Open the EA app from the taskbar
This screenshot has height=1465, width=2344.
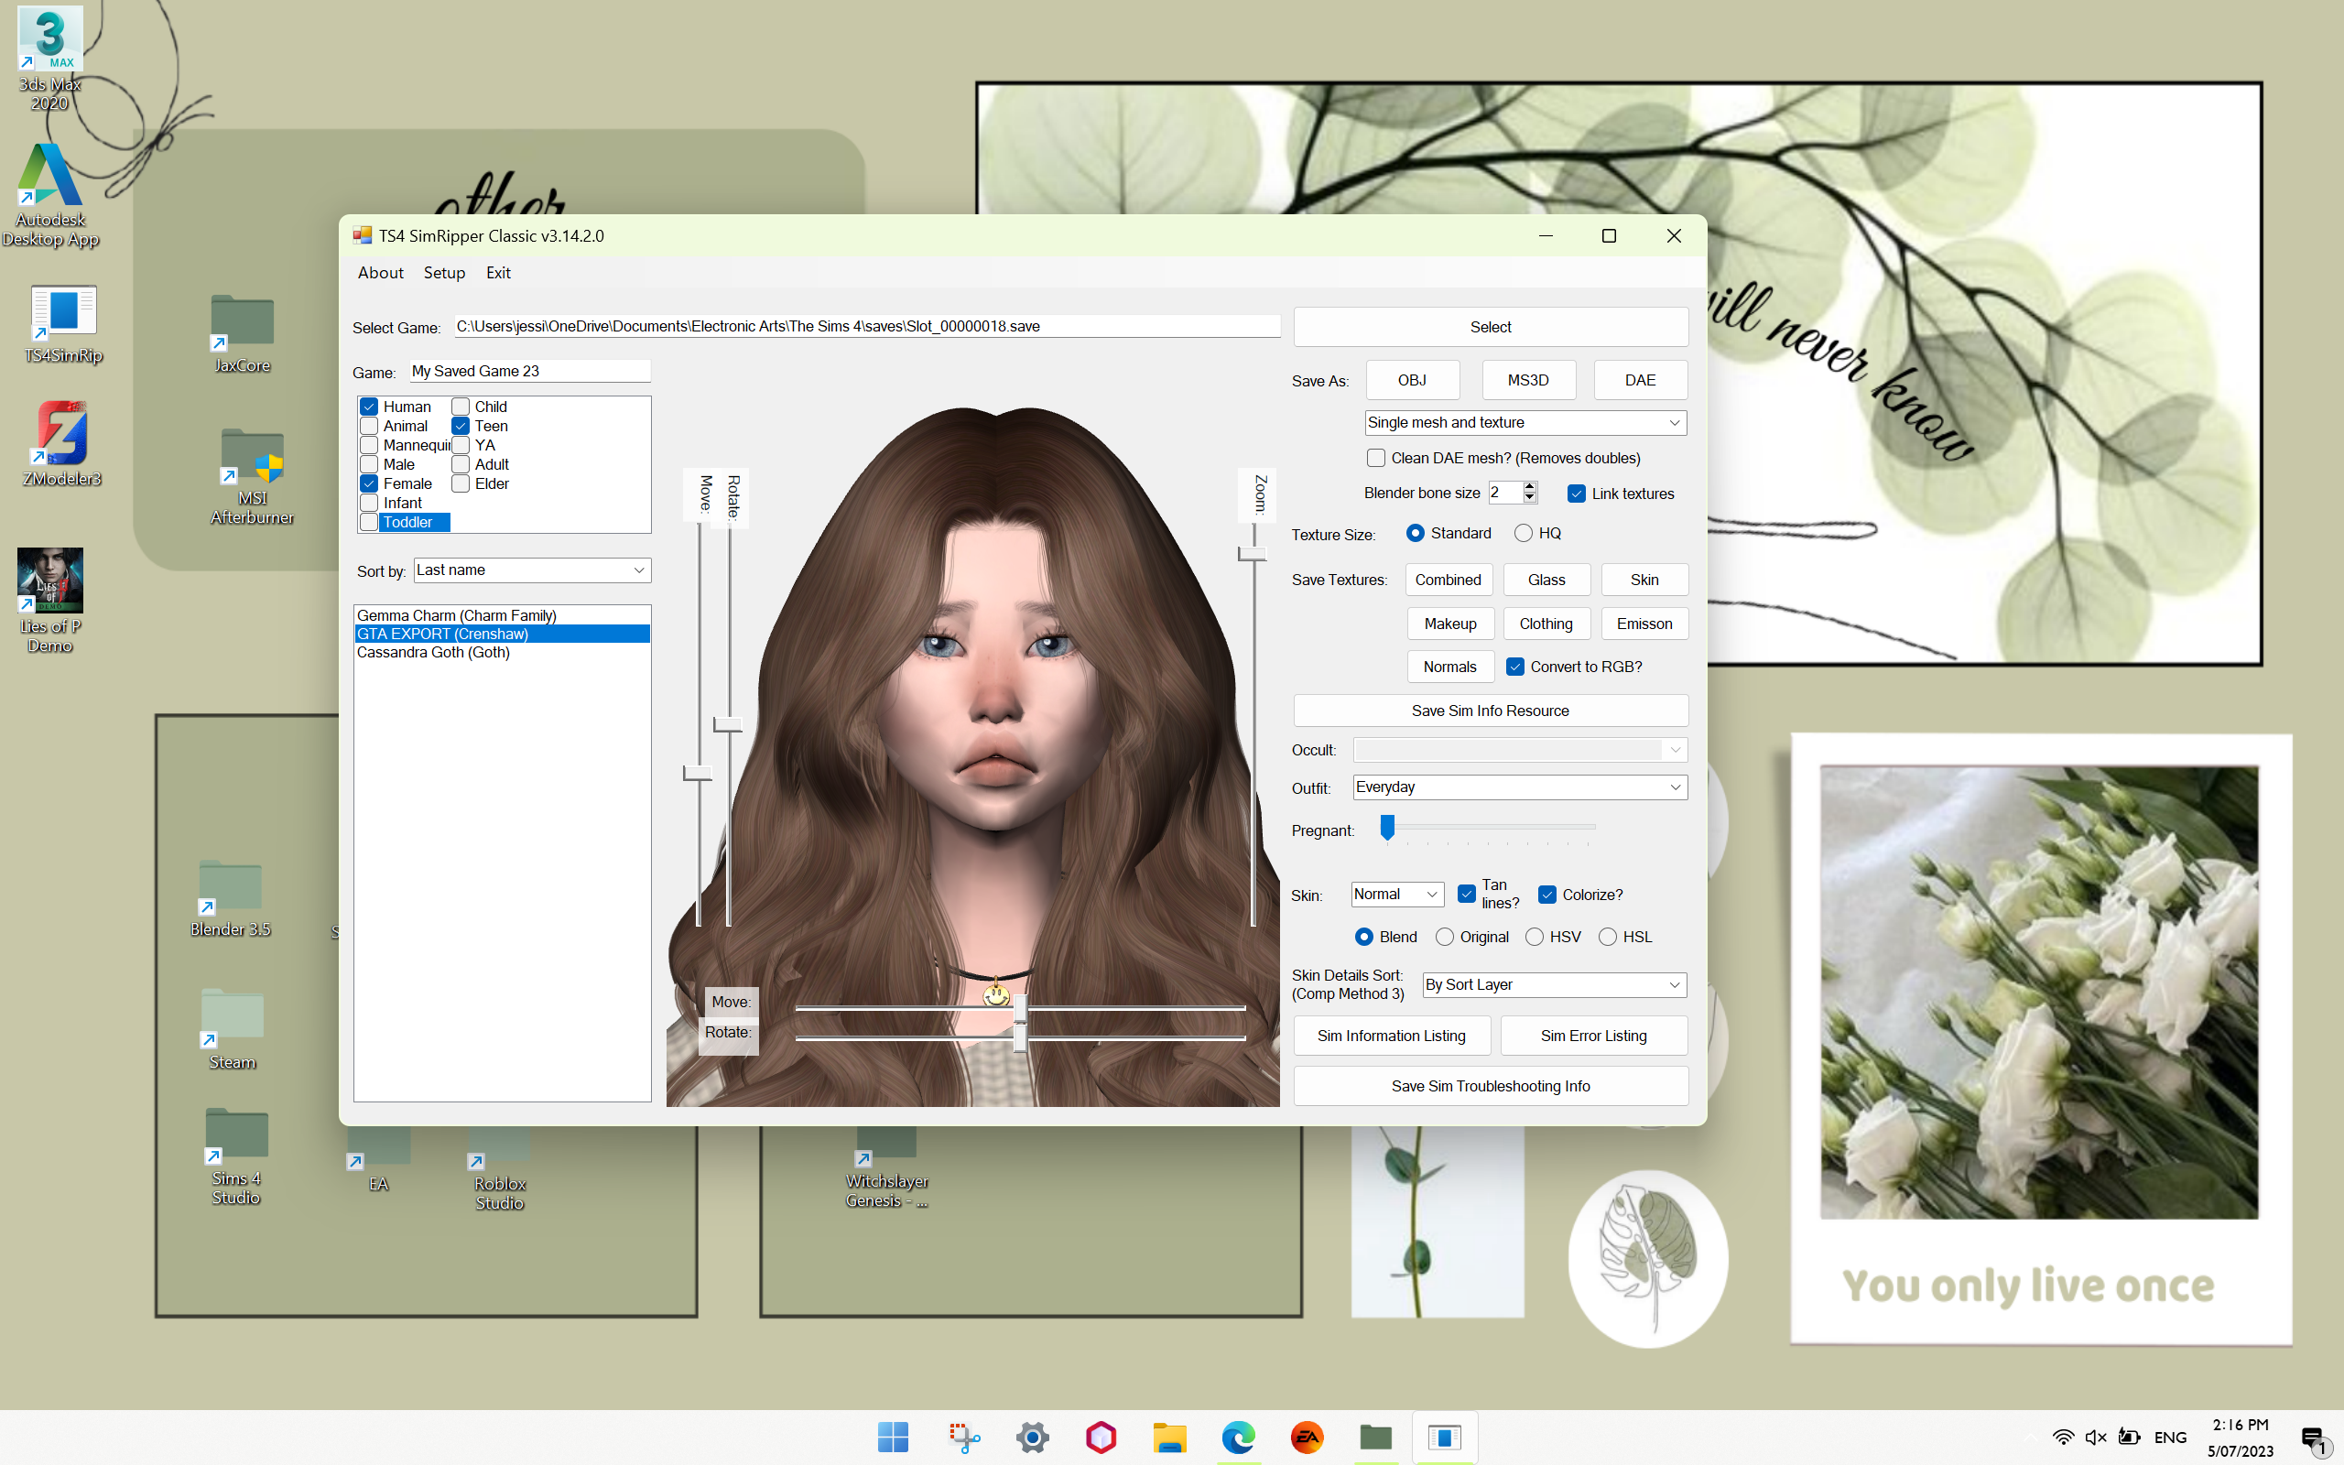point(1307,1437)
